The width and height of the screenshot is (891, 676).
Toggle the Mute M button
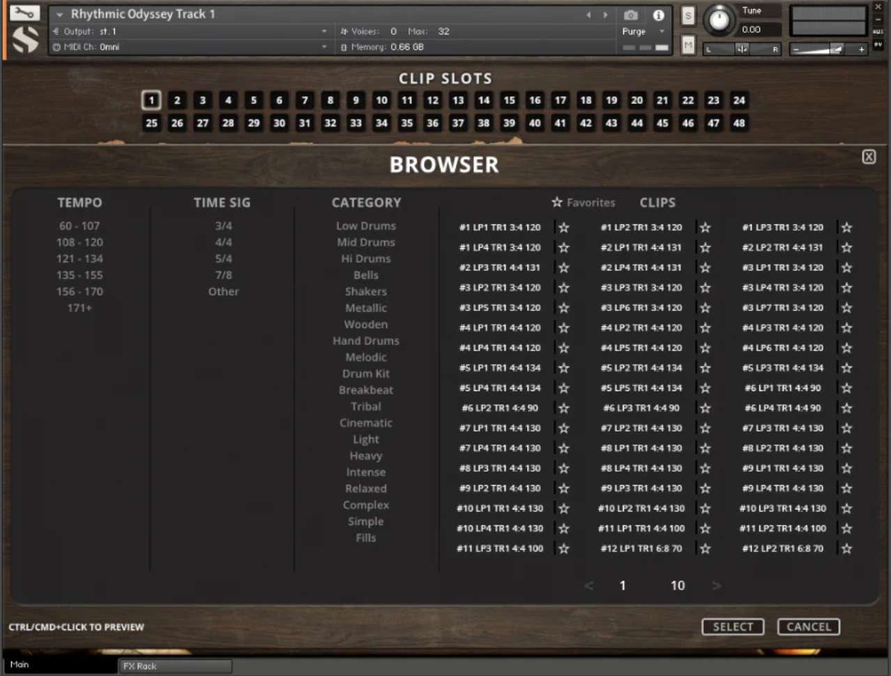pyautogui.click(x=688, y=45)
